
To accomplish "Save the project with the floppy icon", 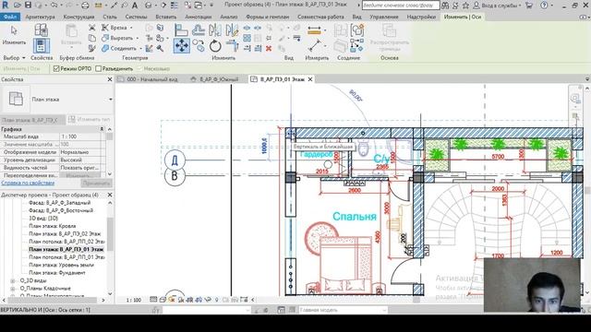I will 28,6.
